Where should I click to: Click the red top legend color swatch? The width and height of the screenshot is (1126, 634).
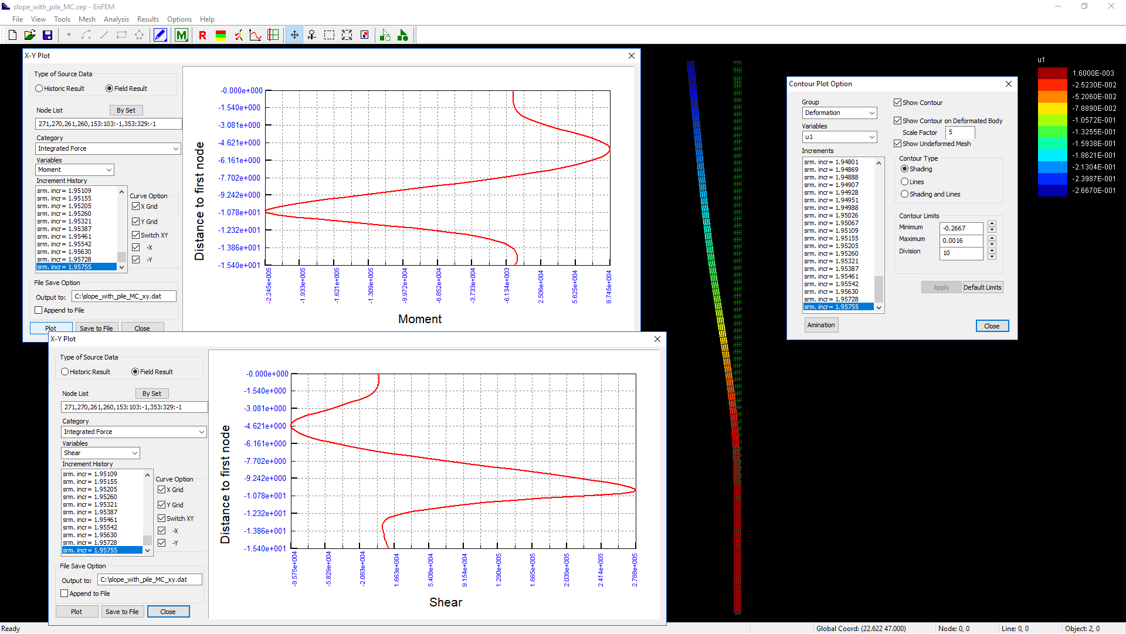pyautogui.click(x=1052, y=73)
